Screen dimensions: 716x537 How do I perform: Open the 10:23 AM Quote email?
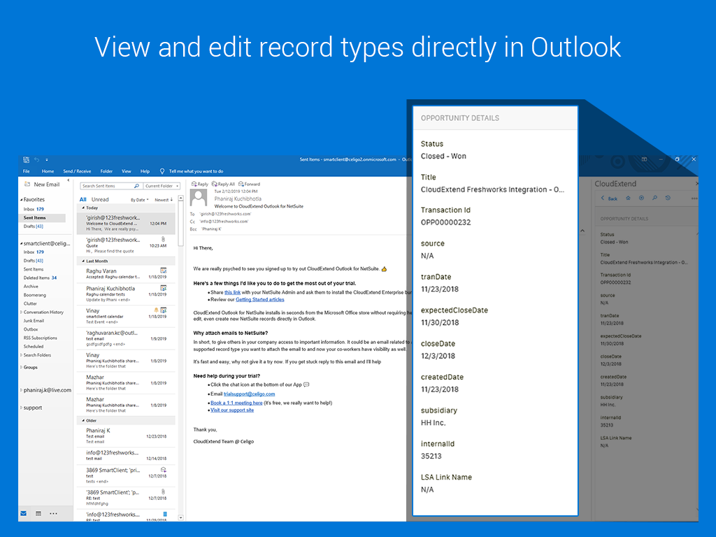[127, 245]
